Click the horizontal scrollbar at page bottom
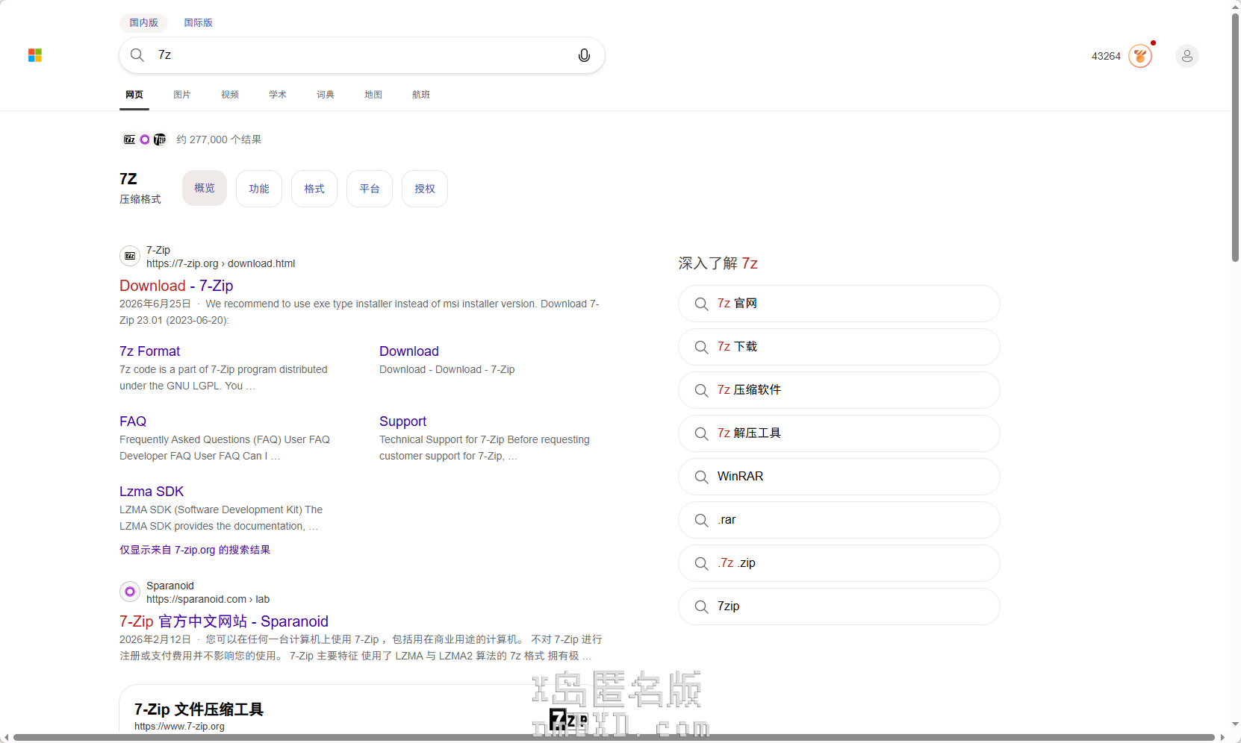Viewport: 1241px width, 743px height. [x=614, y=738]
